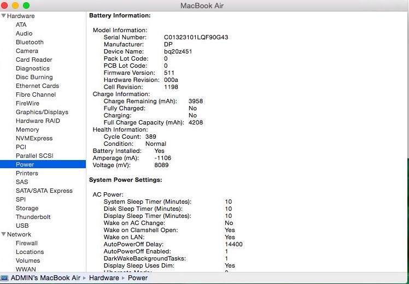
Task: Select Audio in the sidebar
Action: tap(24, 33)
